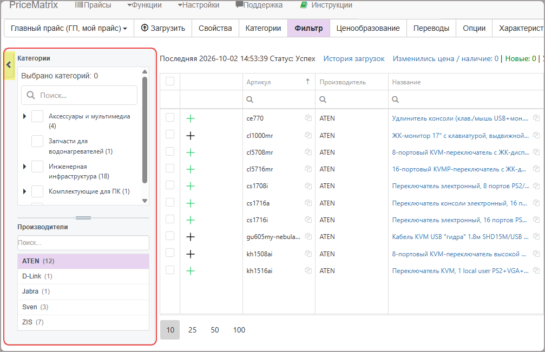545x352 pixels.
Task: Click the Загрузить button
Action: (x=163, y=28)
